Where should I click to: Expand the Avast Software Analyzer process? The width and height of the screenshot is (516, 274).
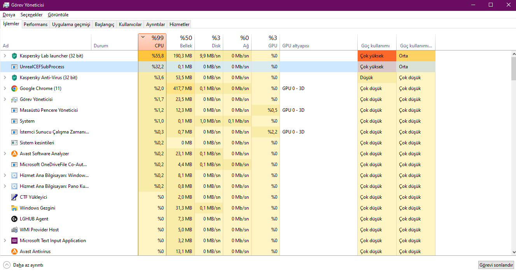tap(5, 154)
